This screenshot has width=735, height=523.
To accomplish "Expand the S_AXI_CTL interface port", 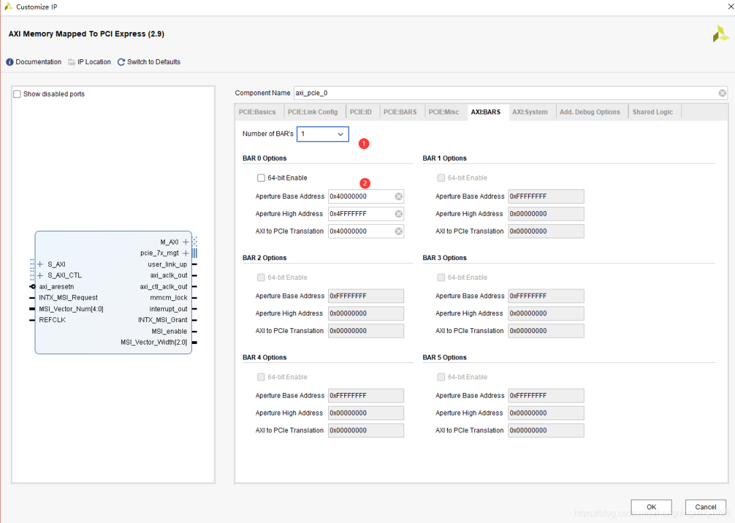I will 40,275.
